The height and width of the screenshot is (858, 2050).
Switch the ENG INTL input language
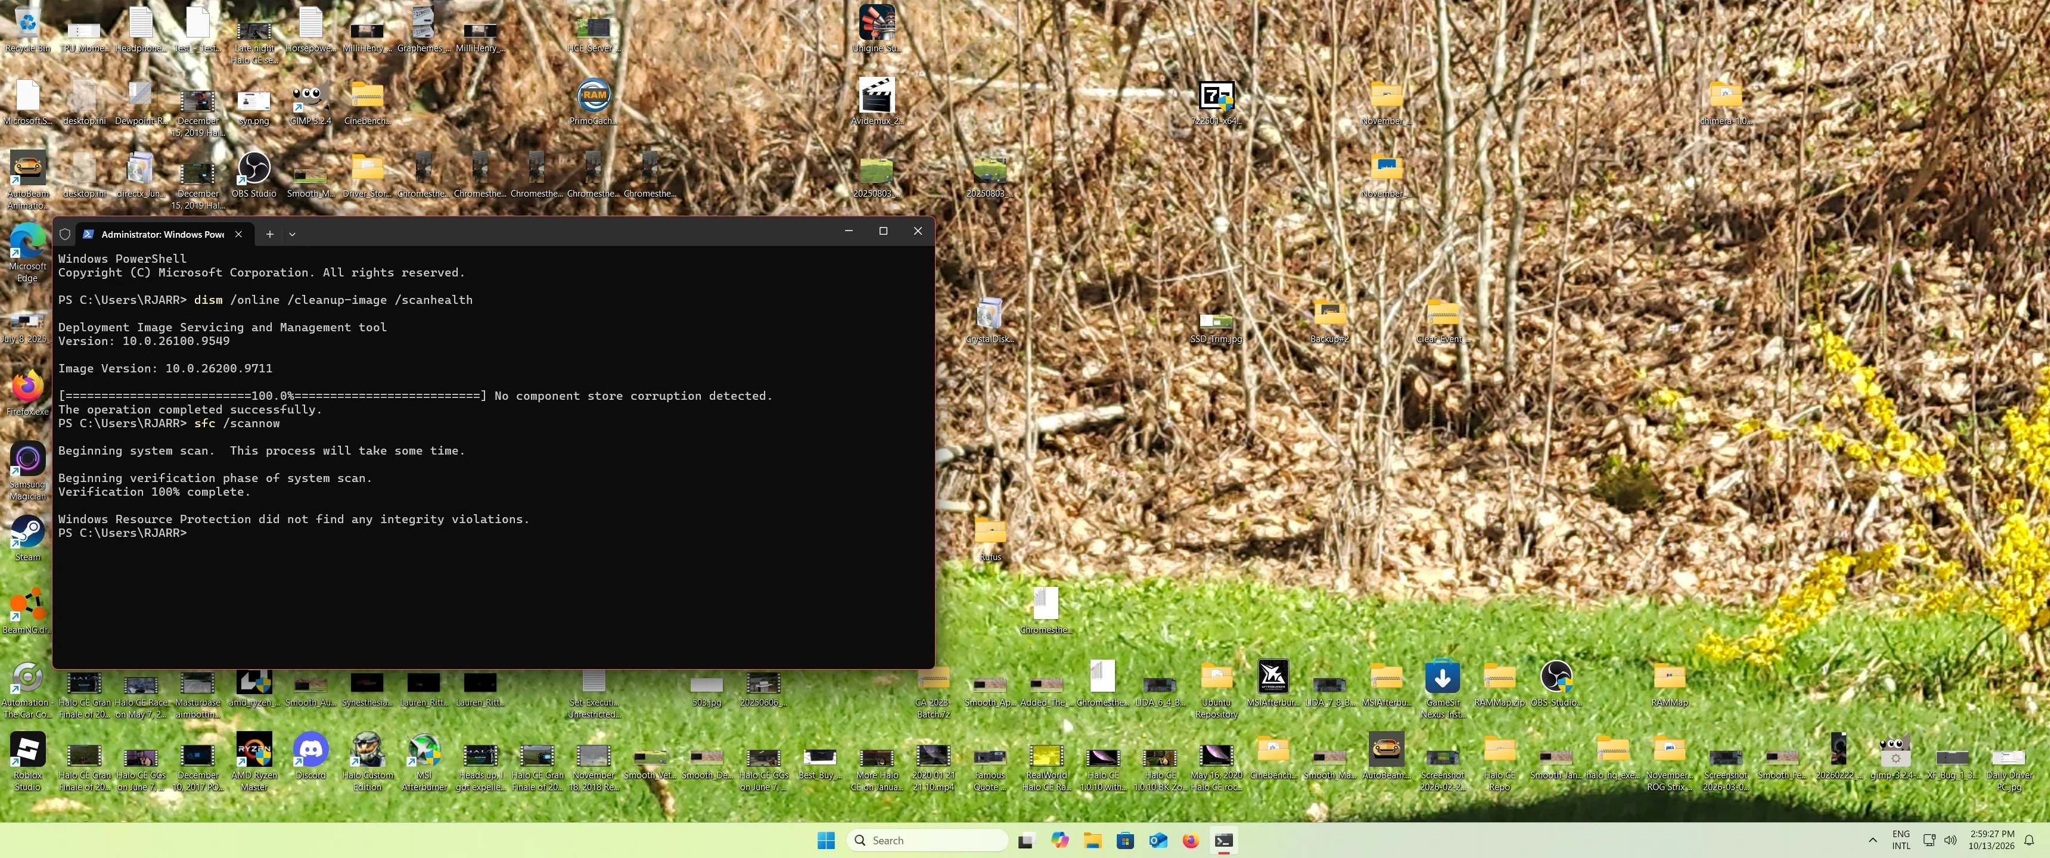pos(1901,841)
